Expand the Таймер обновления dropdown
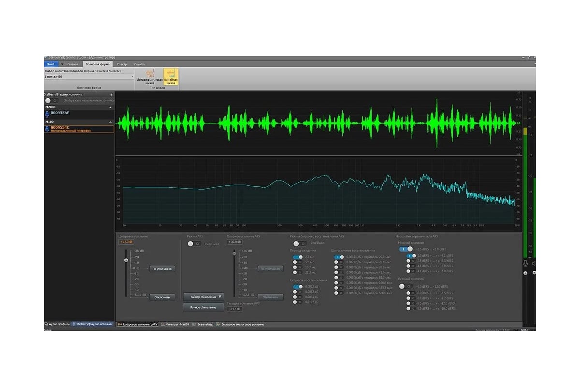 point(203,297)
